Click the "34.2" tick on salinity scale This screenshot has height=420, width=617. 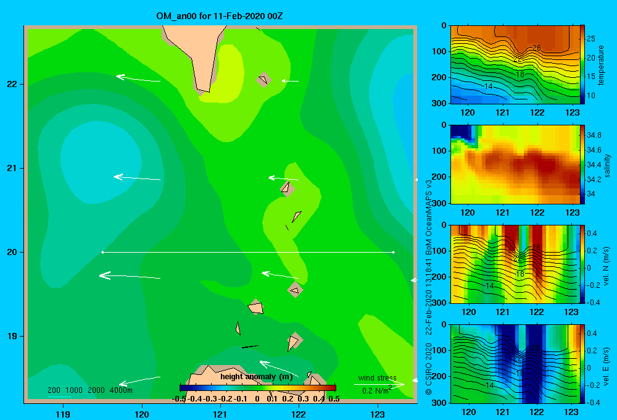pyautogui.click(x=594, y=179)
